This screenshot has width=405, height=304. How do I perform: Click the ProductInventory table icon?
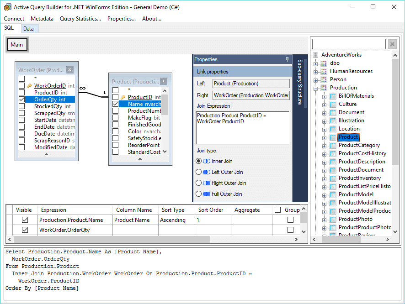click(333, 178)
